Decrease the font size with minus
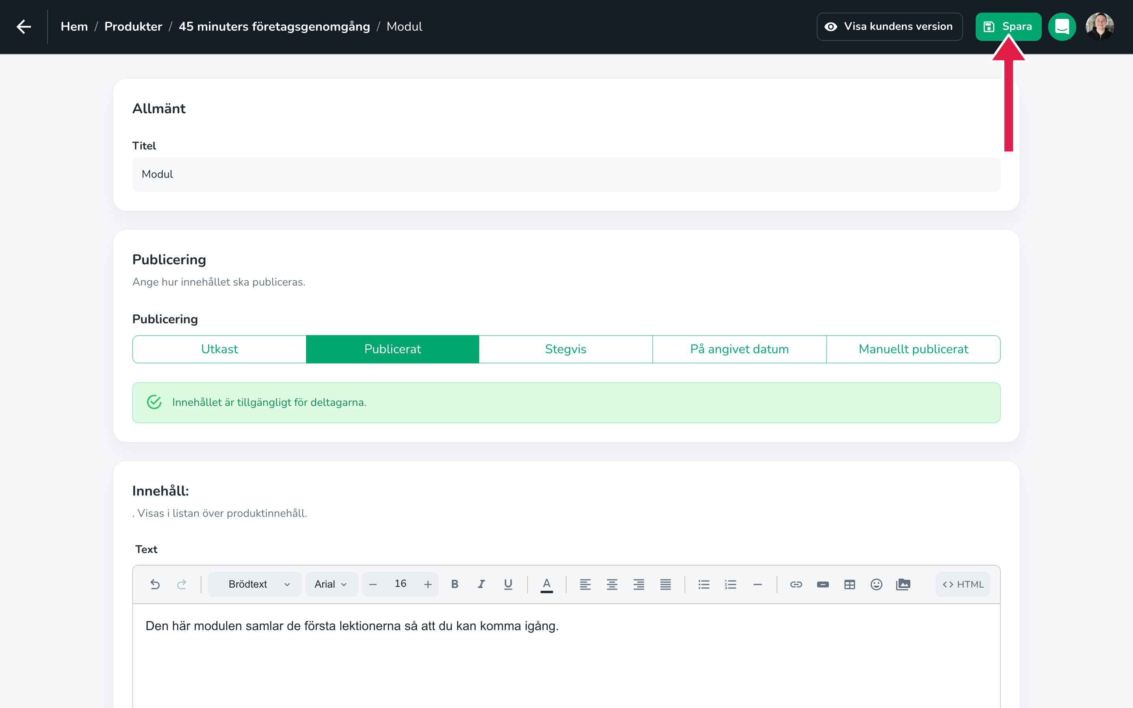This screenshot has width=1133, height=708. [x=373, y=584]
